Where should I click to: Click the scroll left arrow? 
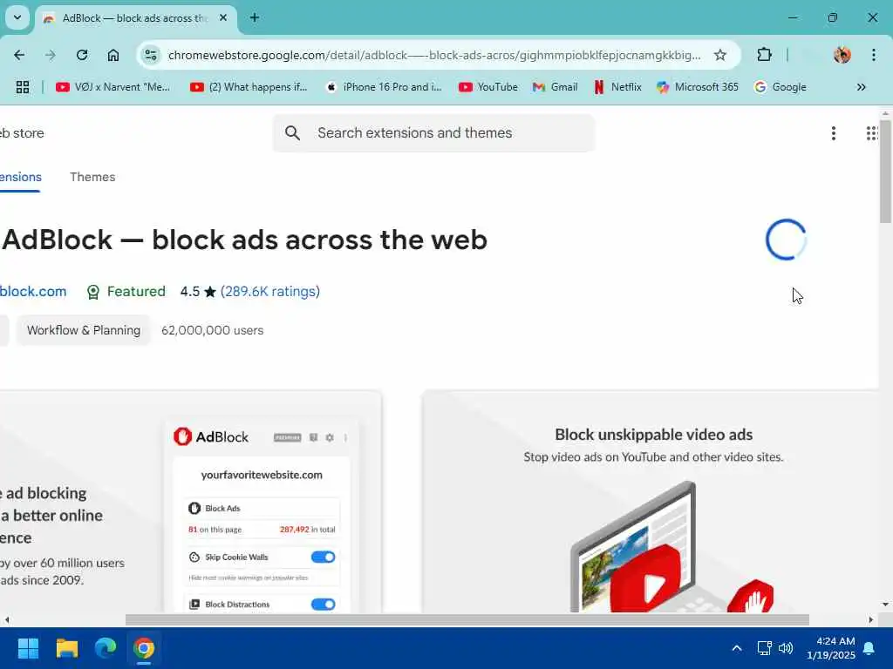(x=6, y=619)
